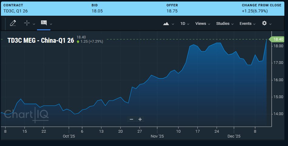
Task: Click the BID column header
Action: point(95,5)
